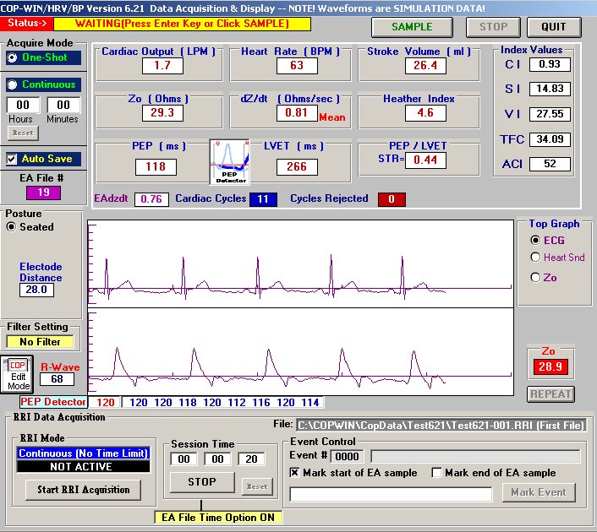
Task: Select Zo top graph option
Action: (x=535, y=277)
